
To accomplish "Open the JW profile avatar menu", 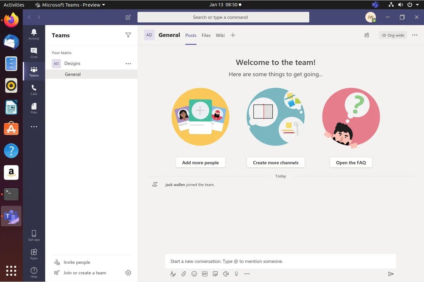I will pyautogui.click(x=371, y=17).
